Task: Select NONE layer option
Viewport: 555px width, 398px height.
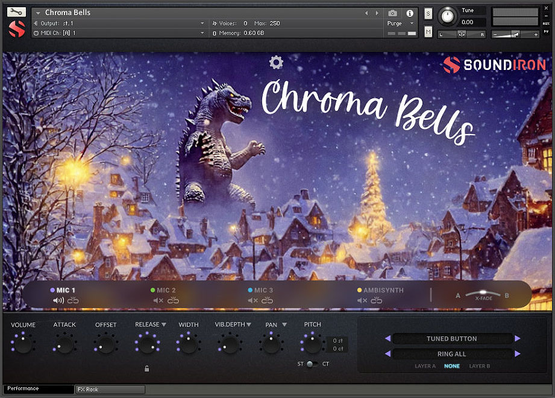Action: (x=452, y=366)
